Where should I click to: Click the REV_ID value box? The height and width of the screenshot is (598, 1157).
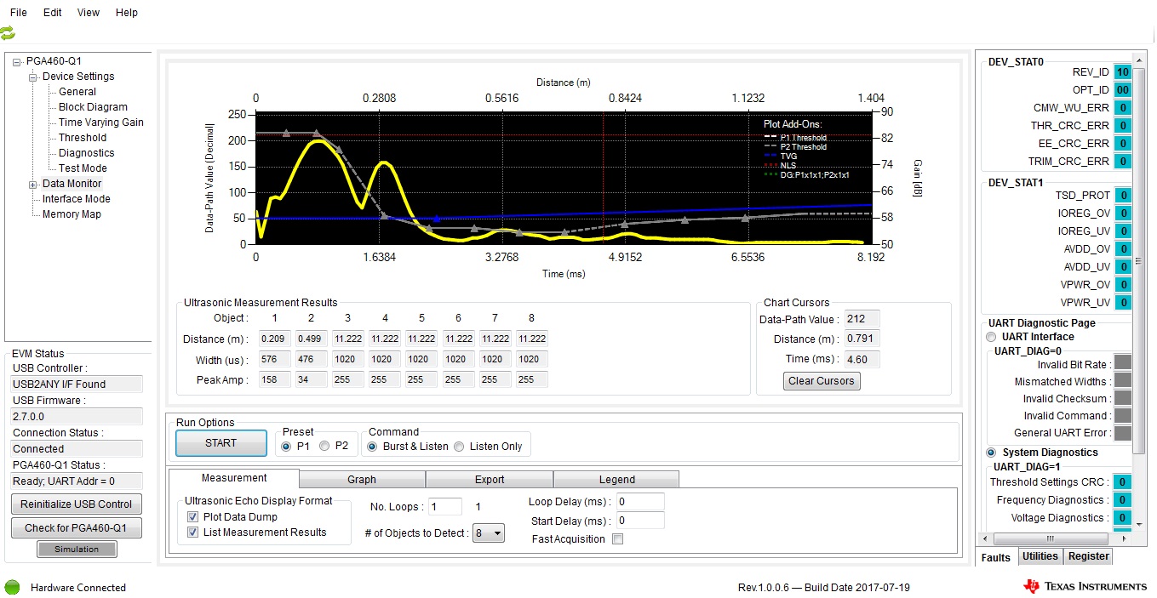(x=1123, y=73)
